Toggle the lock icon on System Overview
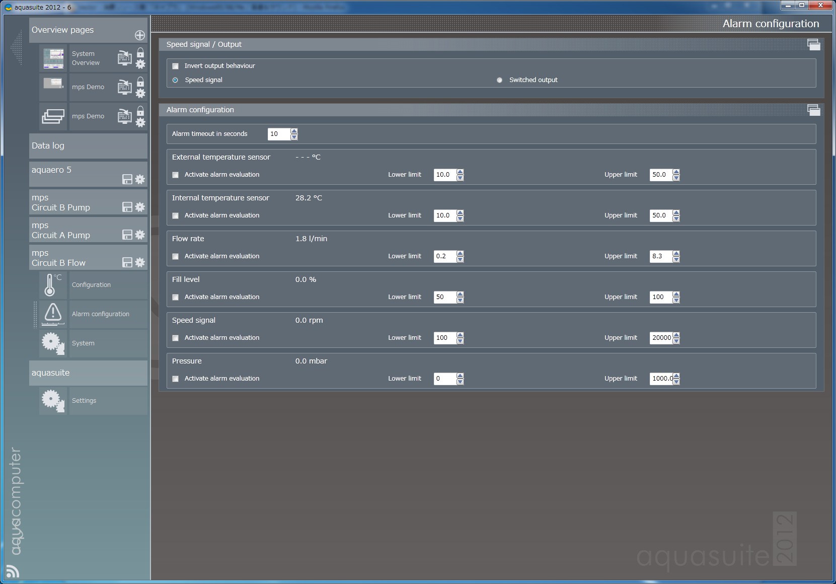Screen dimensions: 836x584 (x=140, y=52)
